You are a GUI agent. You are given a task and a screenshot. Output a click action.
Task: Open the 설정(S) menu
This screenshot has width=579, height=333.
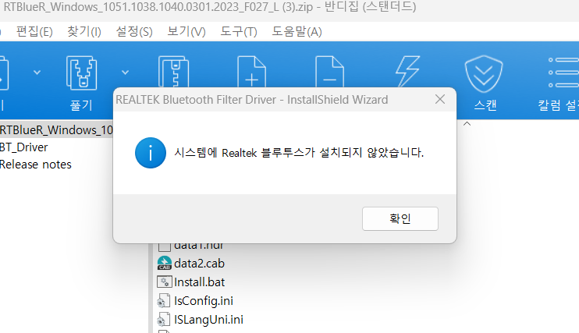pyautogui.click(x=134, y=32)
